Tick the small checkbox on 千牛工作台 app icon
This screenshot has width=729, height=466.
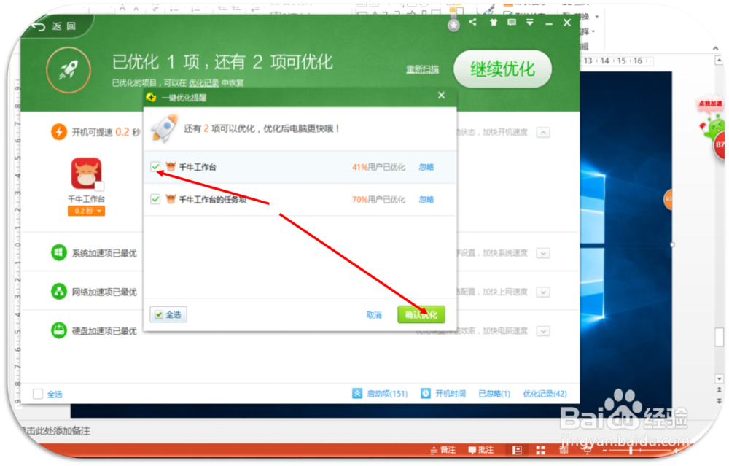[99, 186]
